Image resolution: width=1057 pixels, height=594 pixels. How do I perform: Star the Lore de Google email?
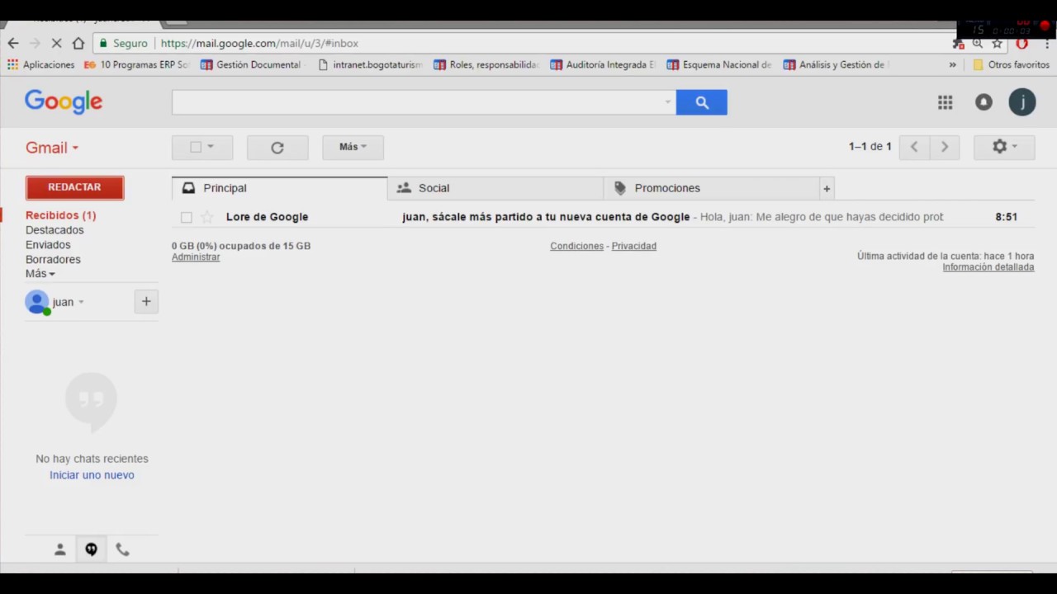207,217
